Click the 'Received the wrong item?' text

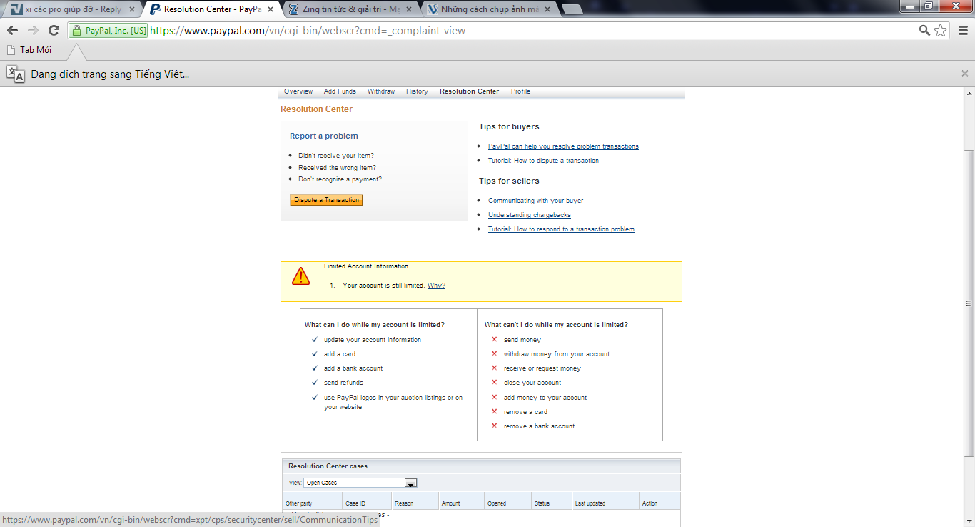coord(337,168)
